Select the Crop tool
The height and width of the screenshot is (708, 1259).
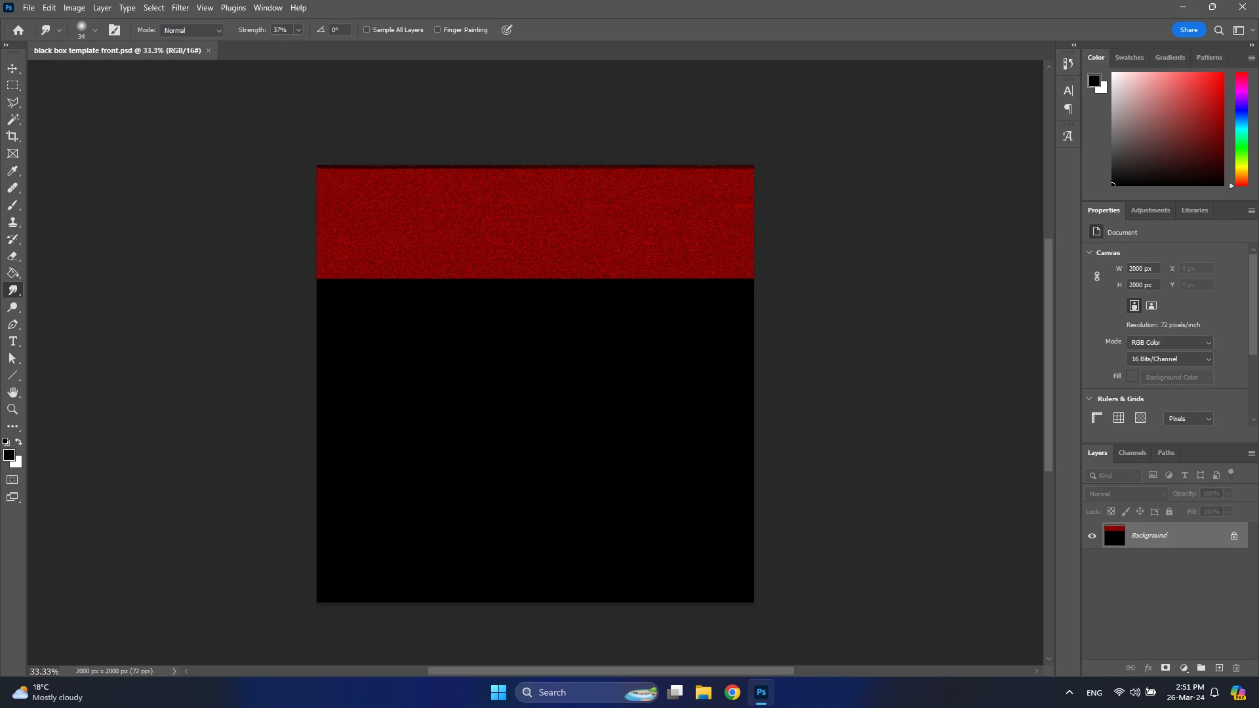click(12, 136)
